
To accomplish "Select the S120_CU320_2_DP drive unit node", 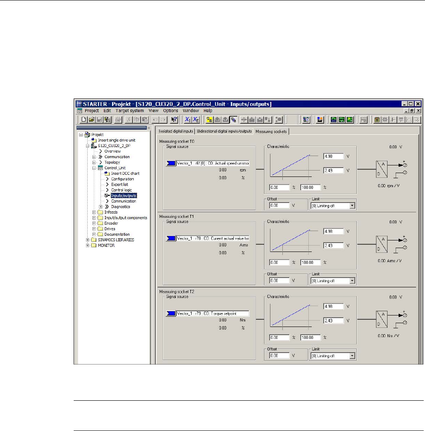I will click(114, 146).
